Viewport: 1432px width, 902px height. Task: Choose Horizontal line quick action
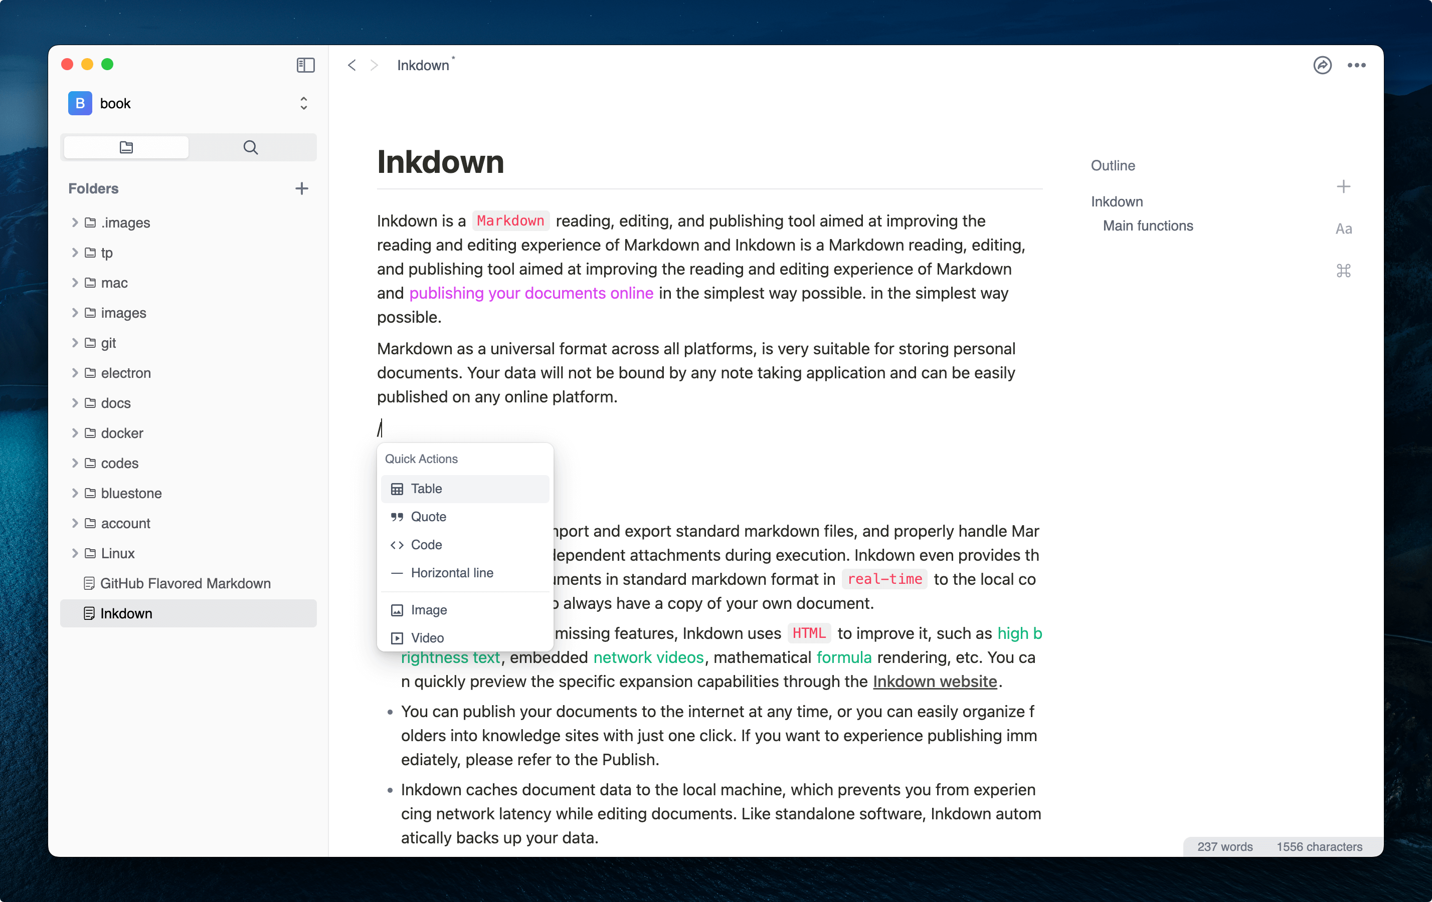click(451, 573)
